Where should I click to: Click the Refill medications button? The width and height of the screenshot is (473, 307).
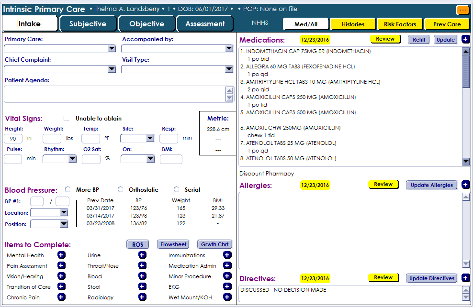coord(418,40)
